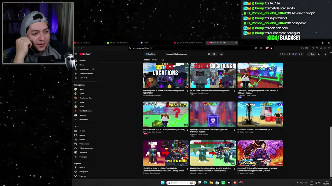This screenshot has width=332, height=186.
Task: Expand the Tú section
Action: coord(76,126)
